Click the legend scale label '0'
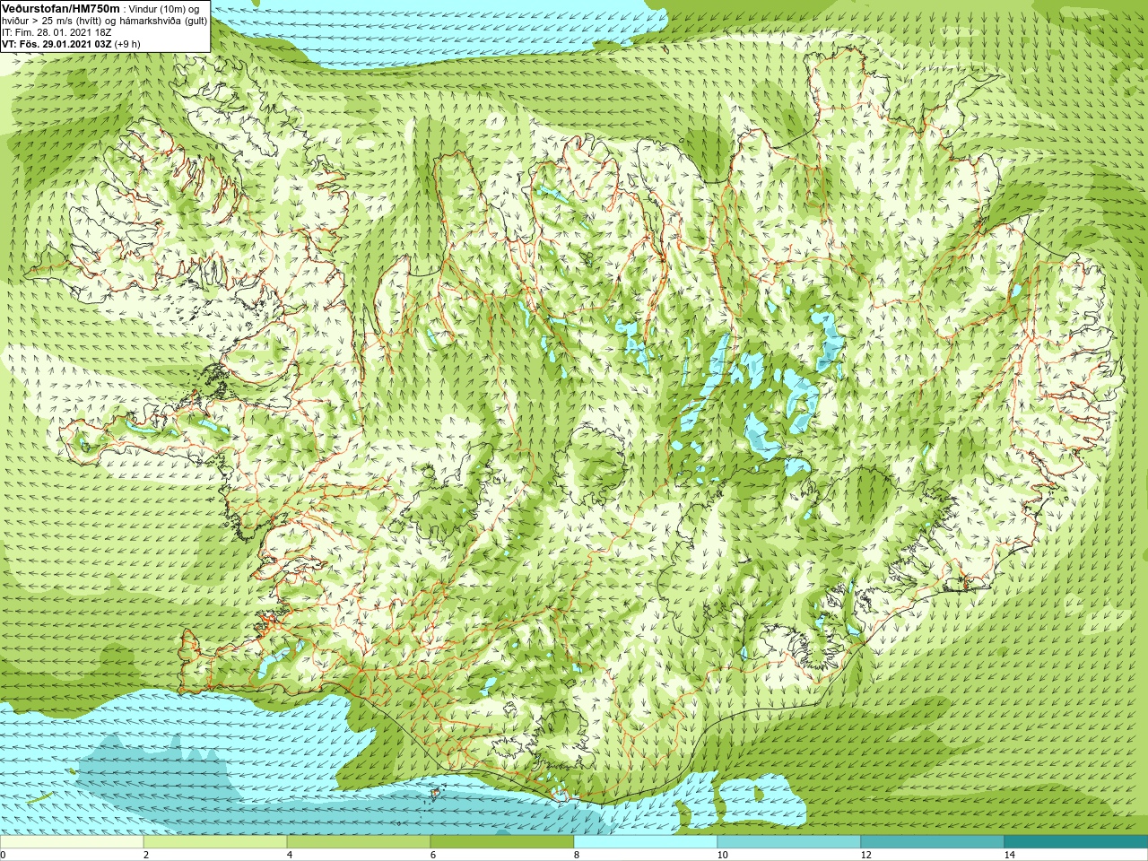The image size is (1148, 861). click(x=4, y=855)
